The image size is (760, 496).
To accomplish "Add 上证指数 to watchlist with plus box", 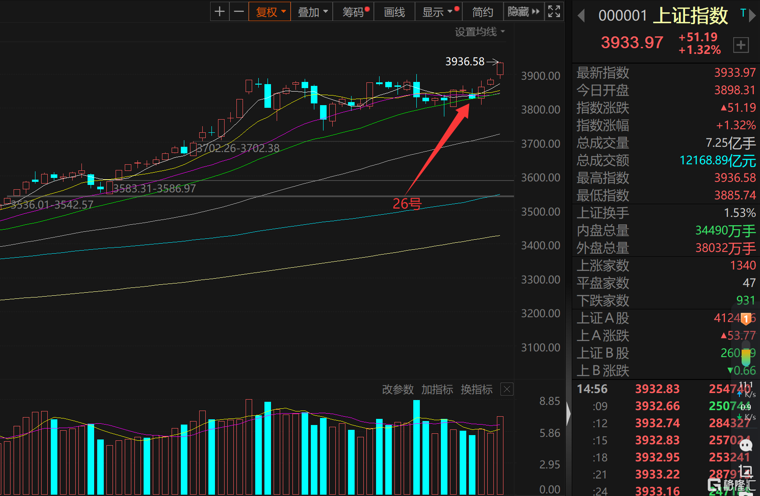I will pos(741,45).
